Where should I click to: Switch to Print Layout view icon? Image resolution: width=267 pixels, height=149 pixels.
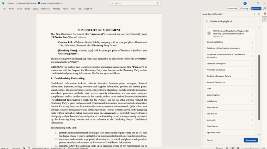[x=233, y=148]
